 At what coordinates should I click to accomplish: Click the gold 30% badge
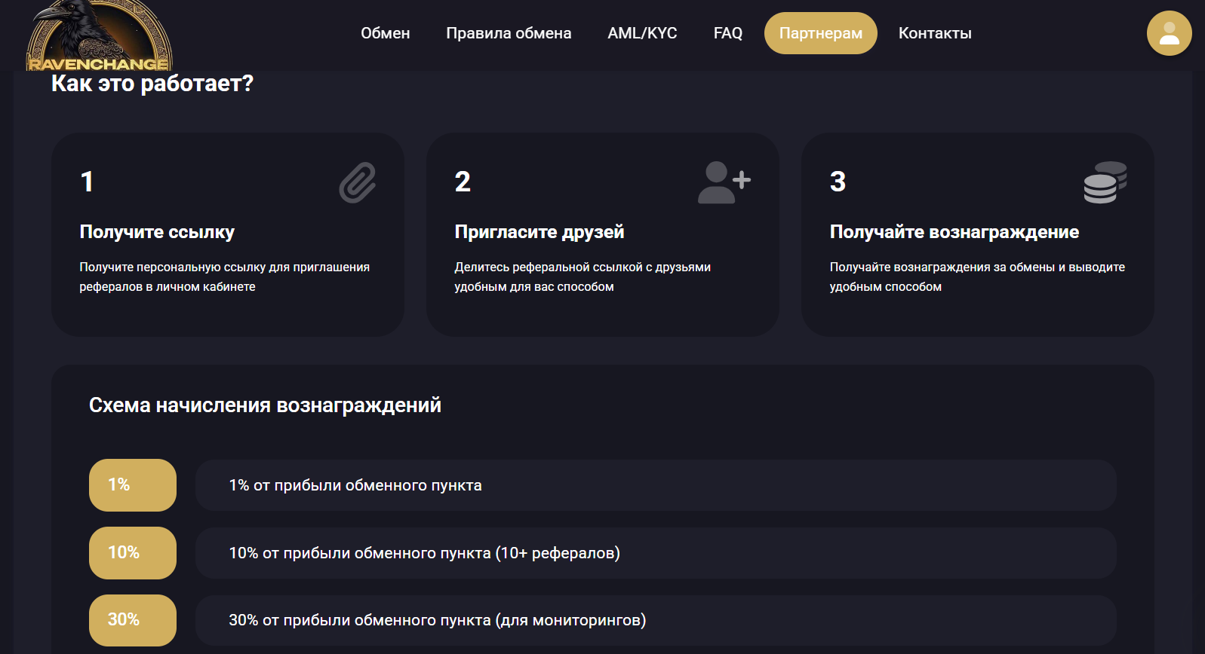[133, 620]
